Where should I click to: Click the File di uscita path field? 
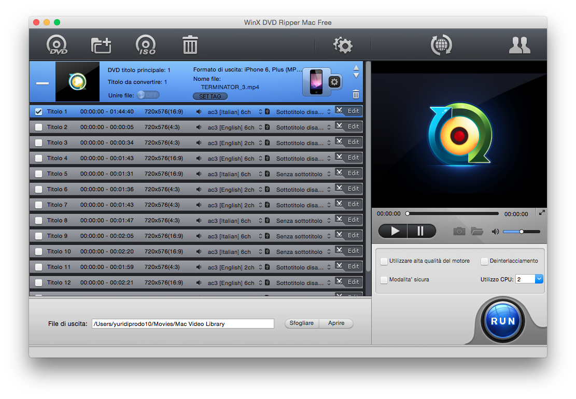(x=182, y=323)
